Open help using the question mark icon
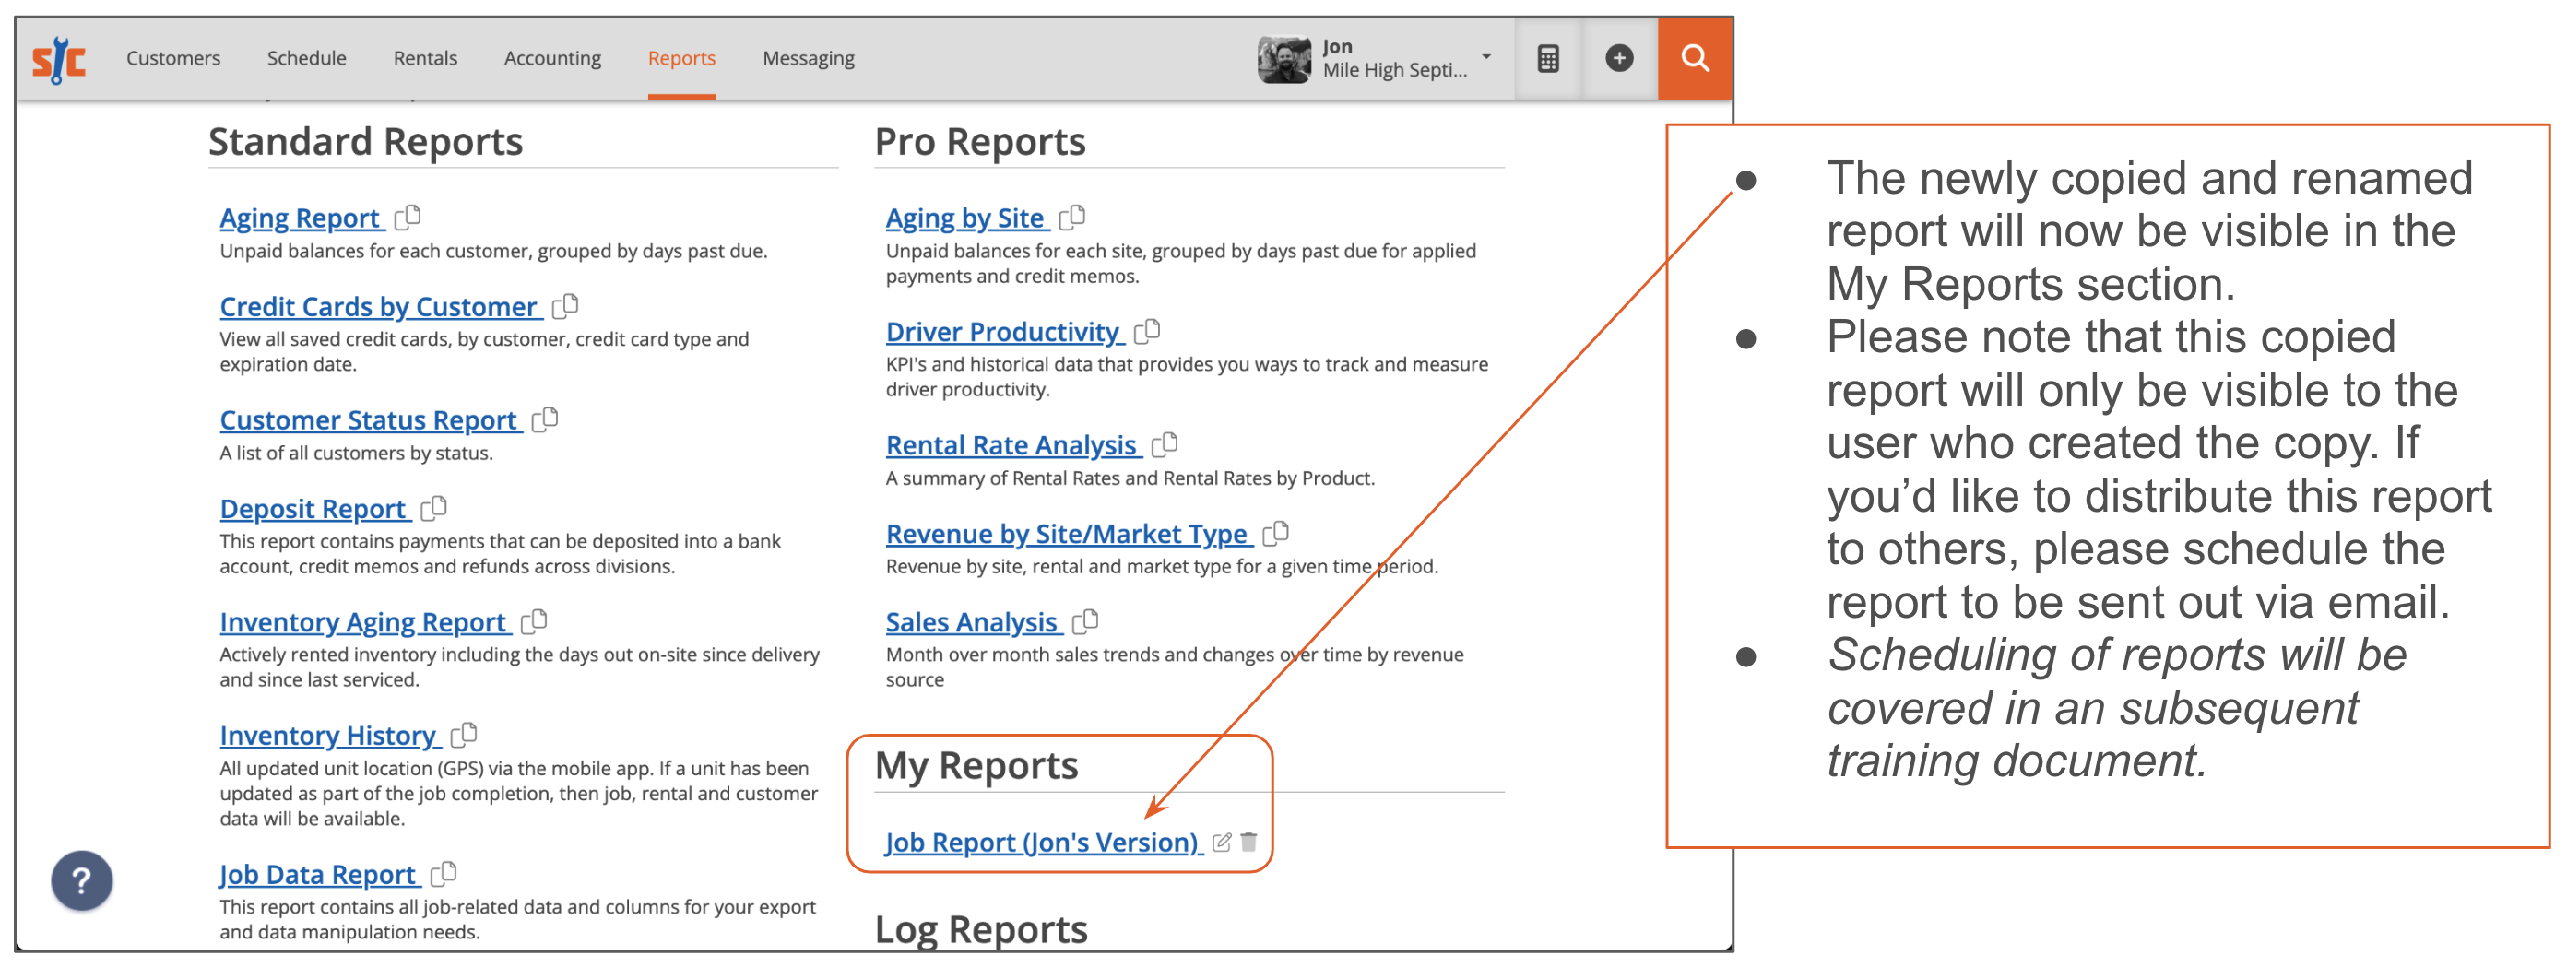The height and width of the screenshot is (979, 2567). pos(81,880)
